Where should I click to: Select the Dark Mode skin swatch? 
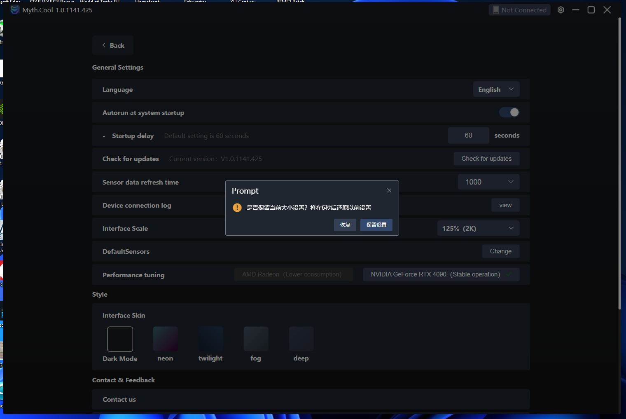(120, 339)
